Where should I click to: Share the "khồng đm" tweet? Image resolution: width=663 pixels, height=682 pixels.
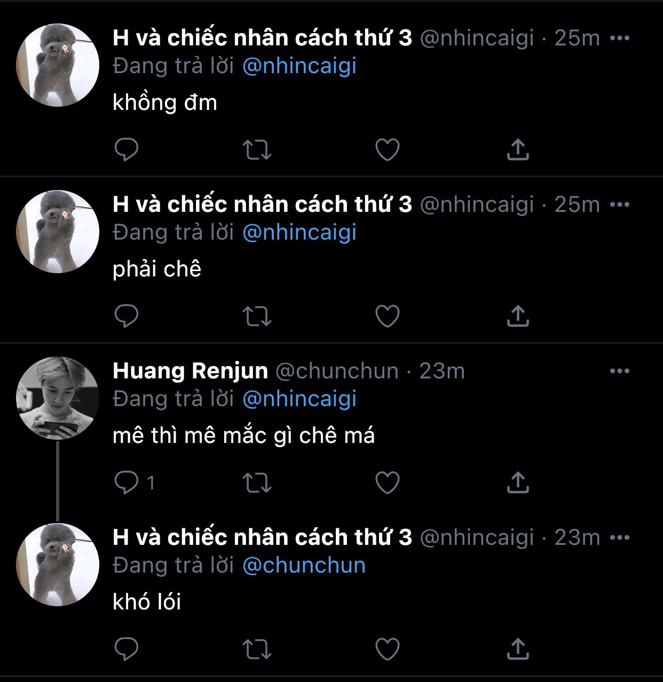517,149
